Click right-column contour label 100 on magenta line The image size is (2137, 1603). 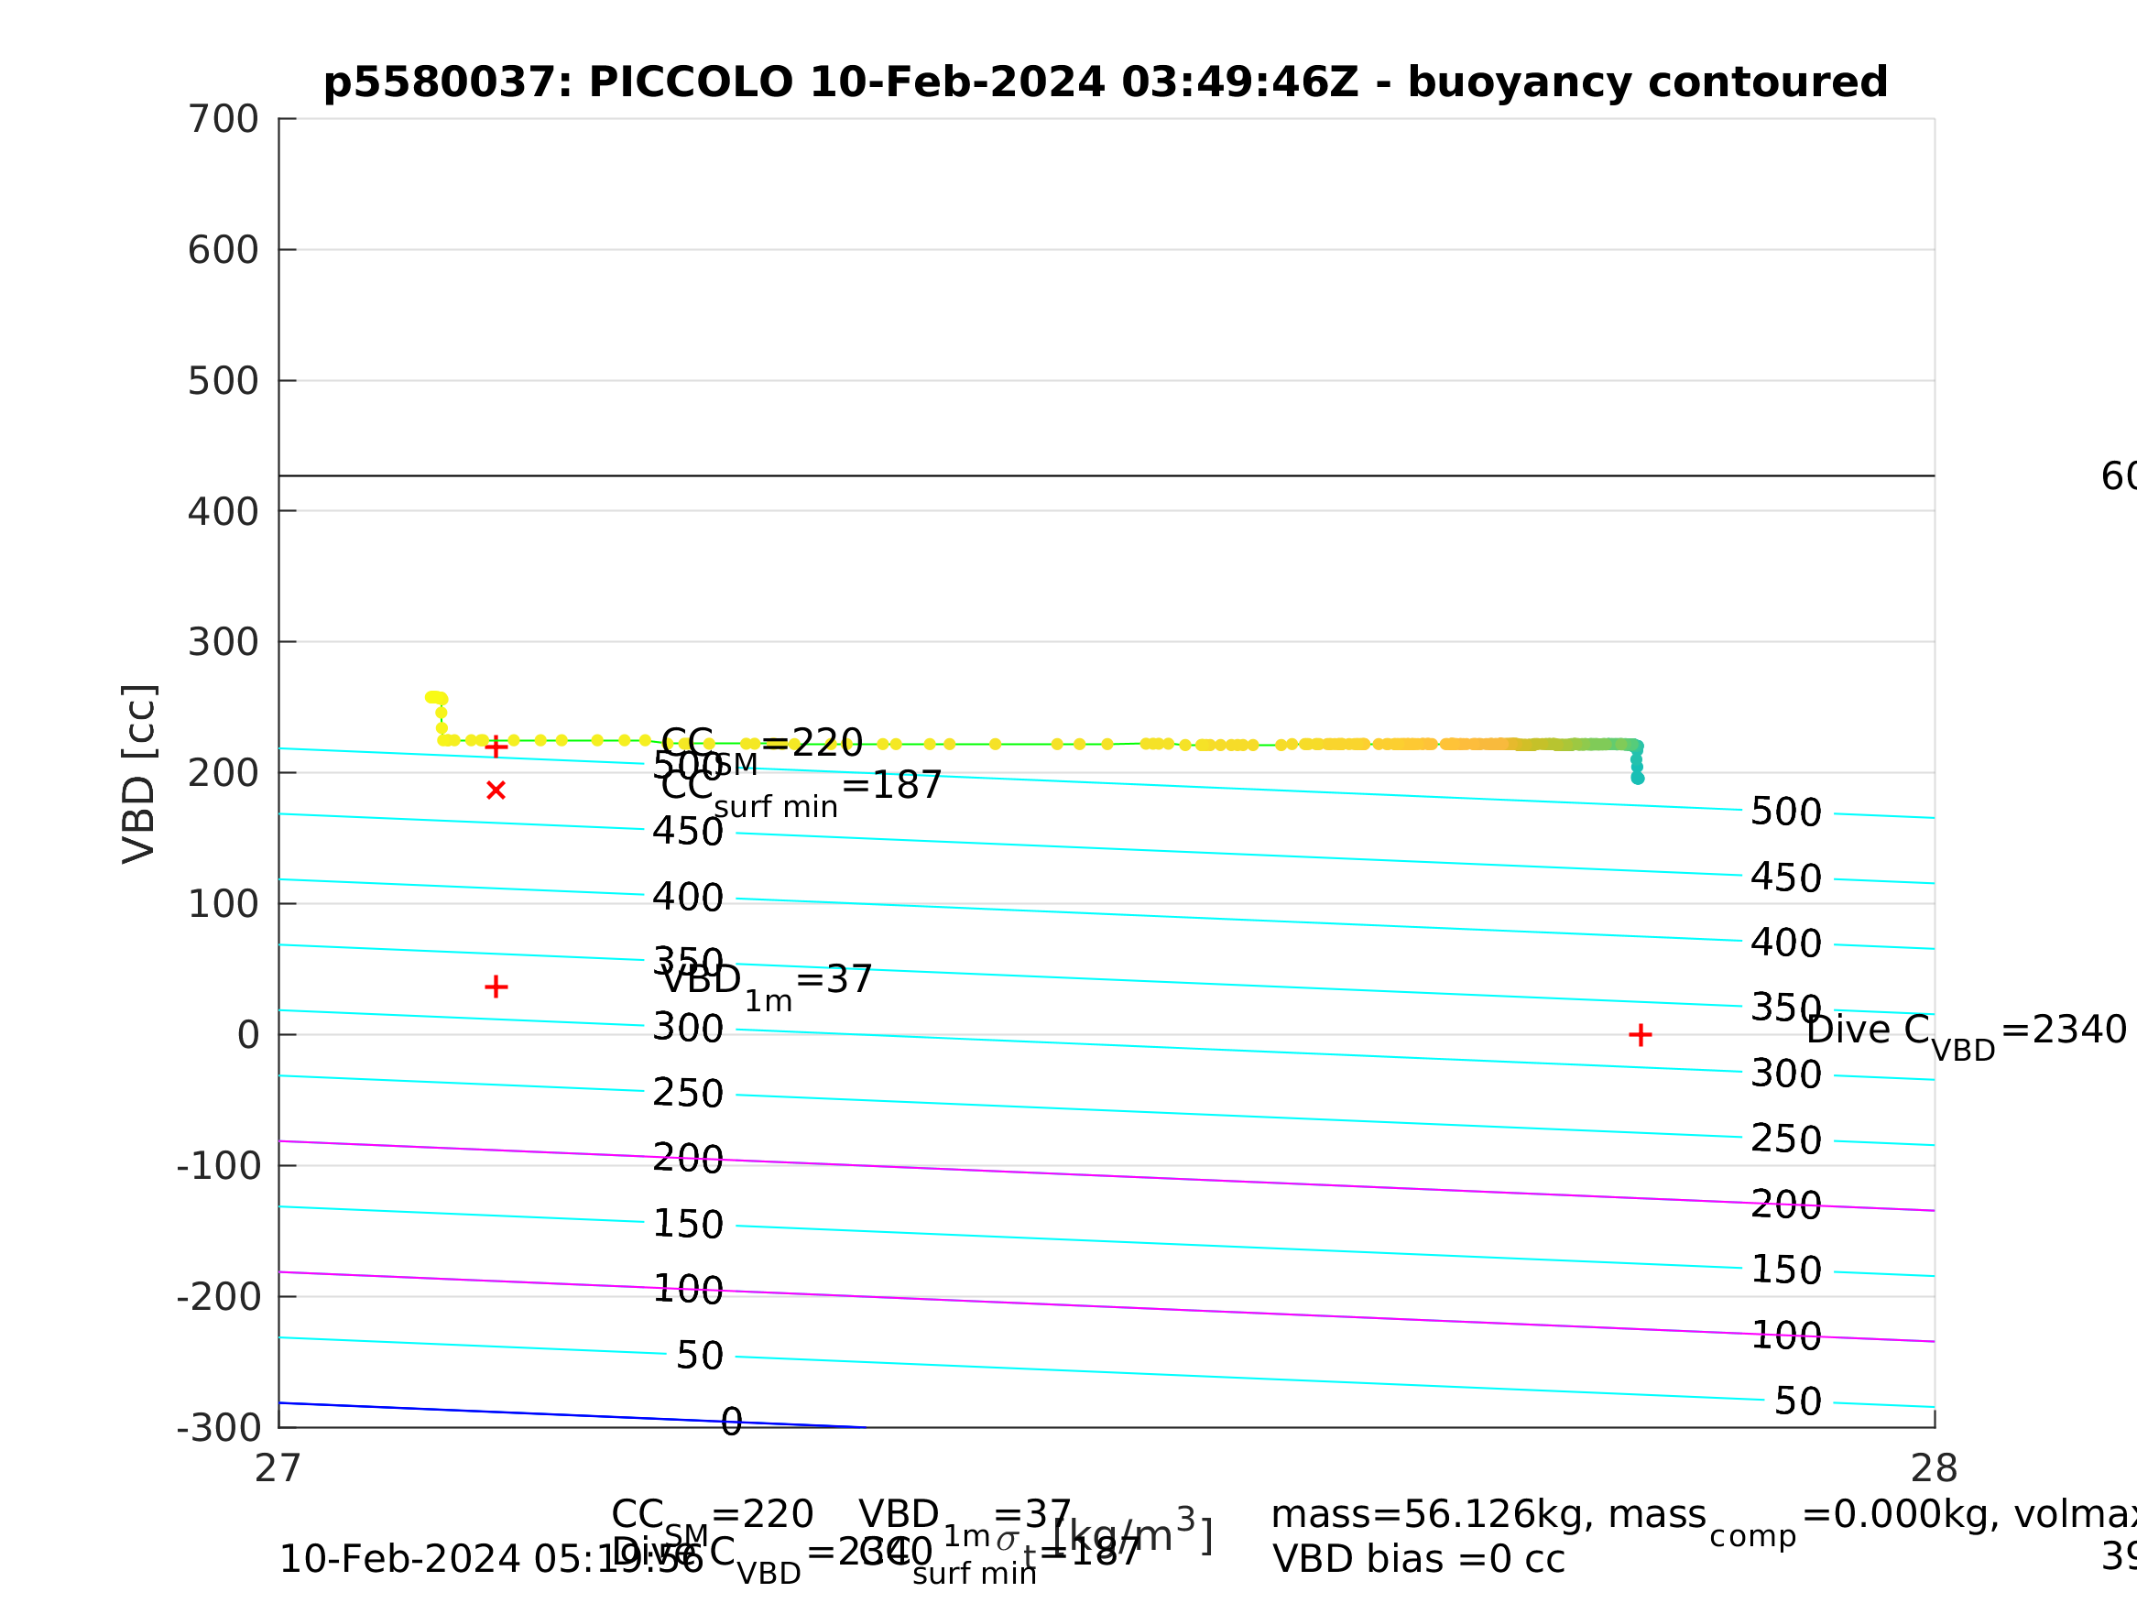pos(1786,1336)
